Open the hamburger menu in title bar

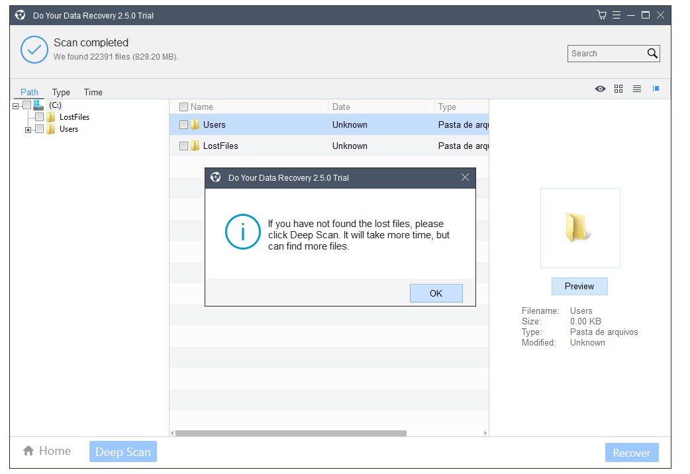click(x=616, y=15)
